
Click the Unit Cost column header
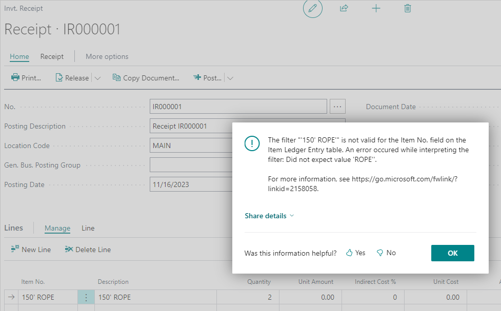click(446, 282)
